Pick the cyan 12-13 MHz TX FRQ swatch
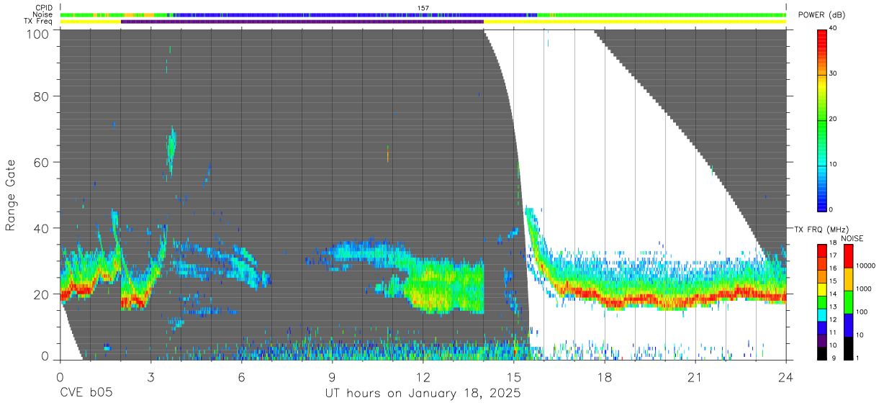The width and height of the screenshot is (884, 408). 822,315
